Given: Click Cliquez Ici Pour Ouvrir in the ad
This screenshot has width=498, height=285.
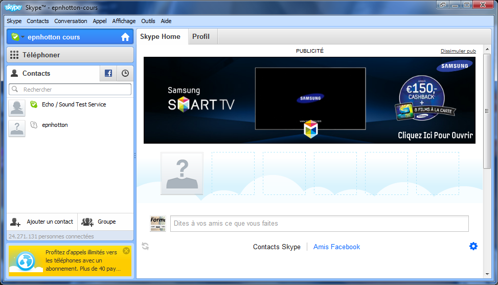Looking at the screenshot, I should coord(436,136).
